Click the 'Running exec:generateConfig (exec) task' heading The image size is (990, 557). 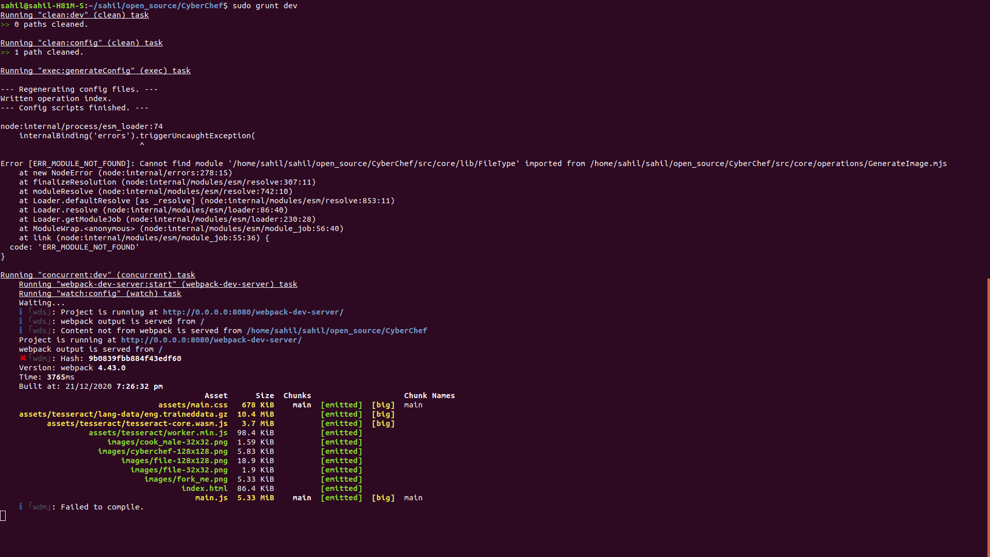click(95, 71)
